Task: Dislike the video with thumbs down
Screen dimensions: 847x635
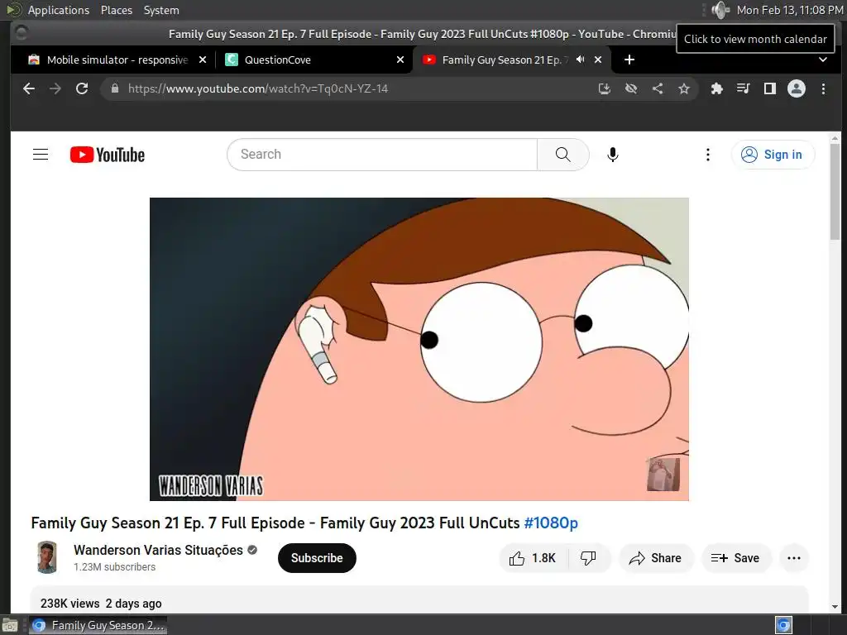Action: [x=588, y=558]
